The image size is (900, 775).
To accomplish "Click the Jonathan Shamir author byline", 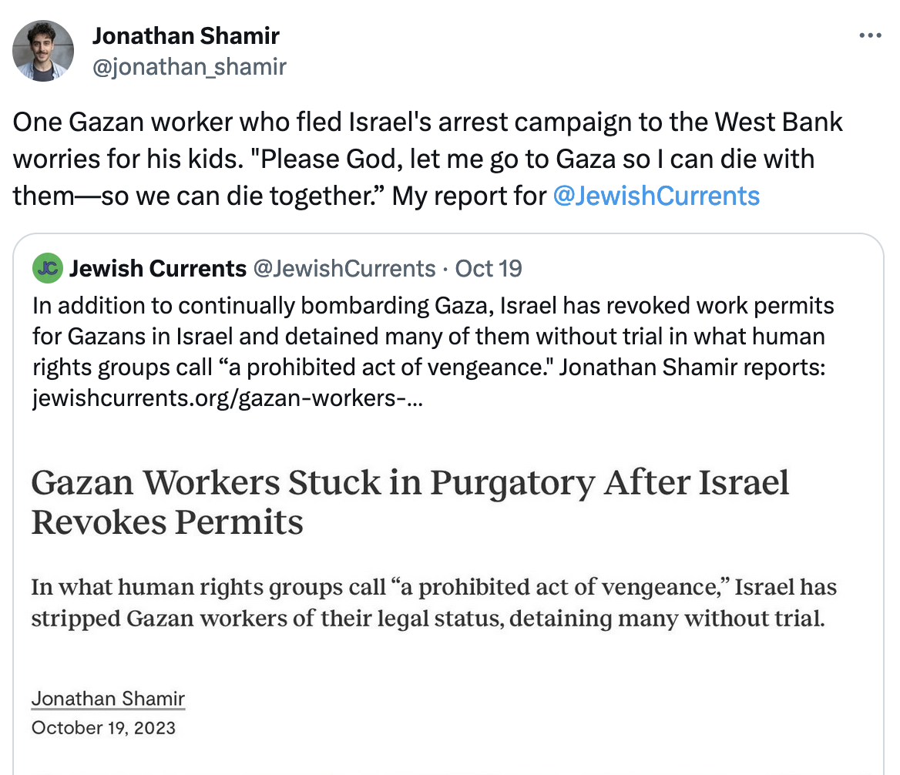I will 108,699.
